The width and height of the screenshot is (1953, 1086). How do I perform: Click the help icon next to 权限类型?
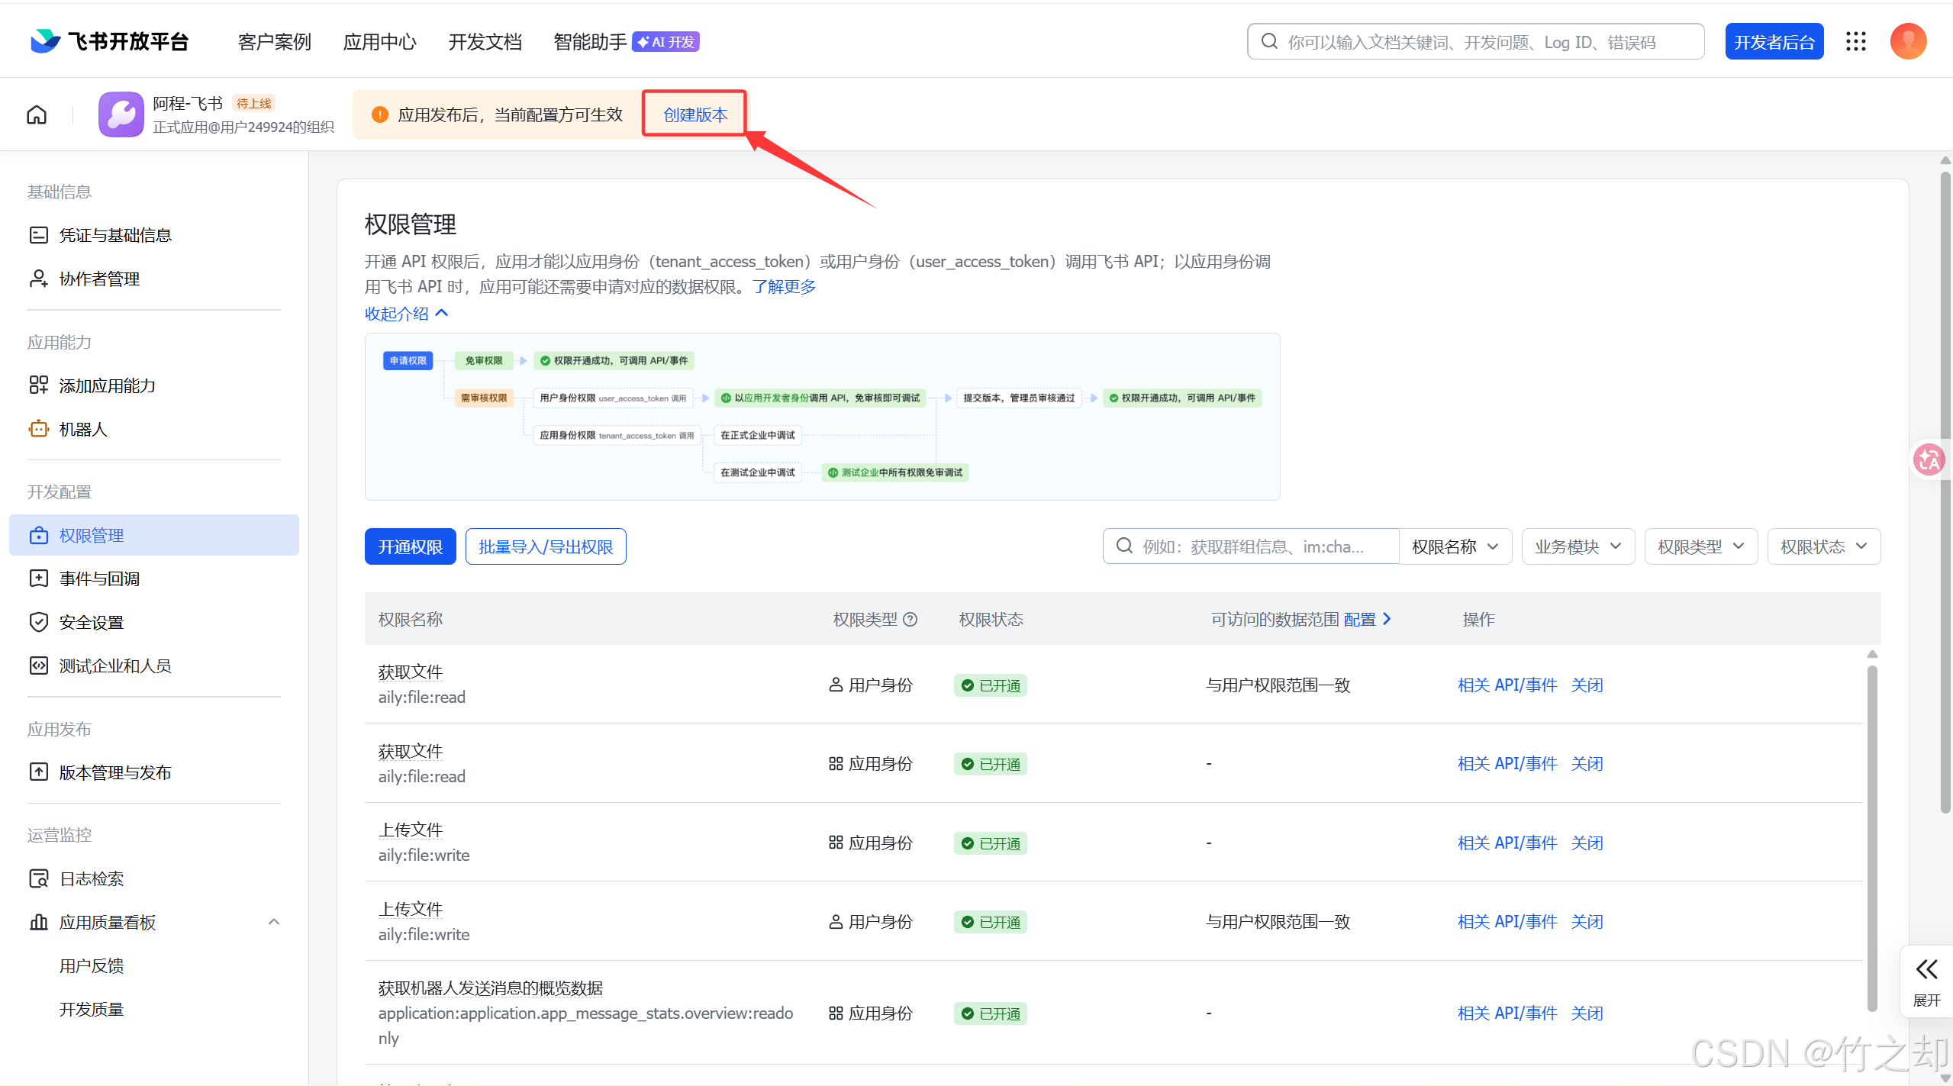click(x=910, y=620)
